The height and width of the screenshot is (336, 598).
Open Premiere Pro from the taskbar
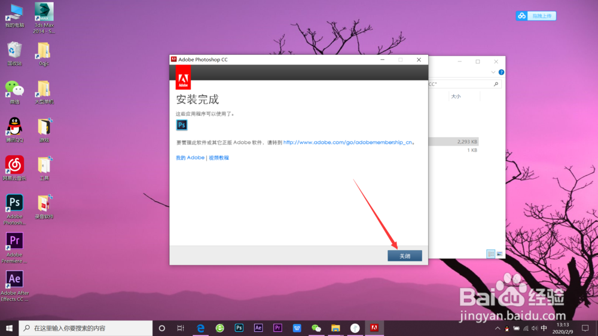277,328
